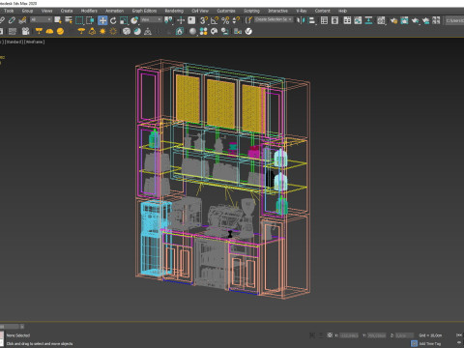This screenshot has width=464, height=348.
Task: Open the Content menu
Action: 323,11
